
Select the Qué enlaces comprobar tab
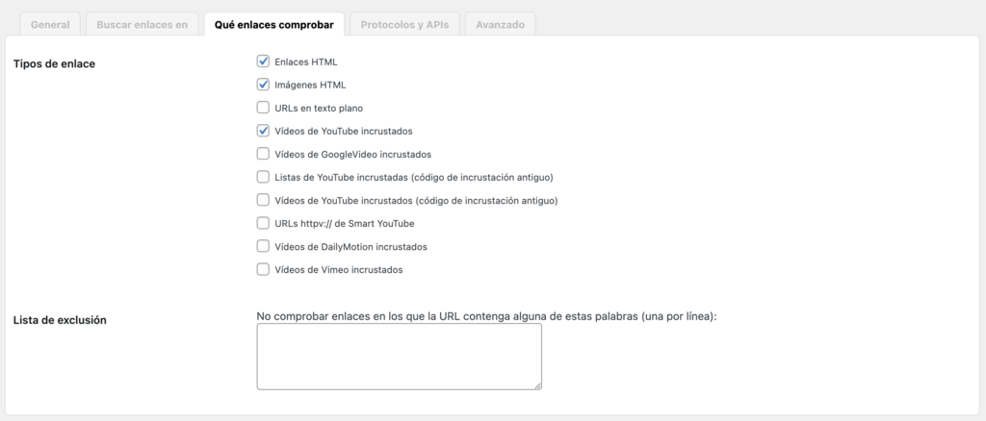point(273,25)
